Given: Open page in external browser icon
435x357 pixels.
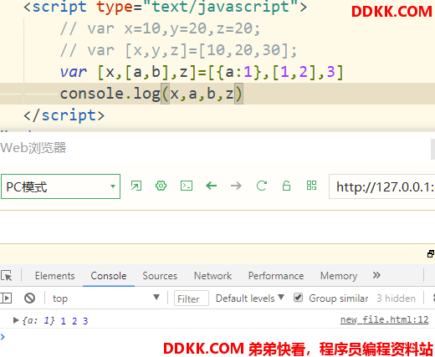Looking at the screenshot, I should point(136,186).
